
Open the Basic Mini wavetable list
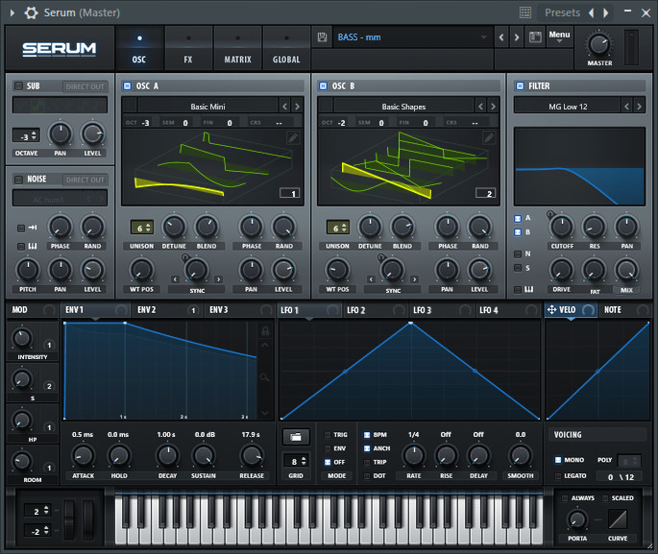click(207, 107)
